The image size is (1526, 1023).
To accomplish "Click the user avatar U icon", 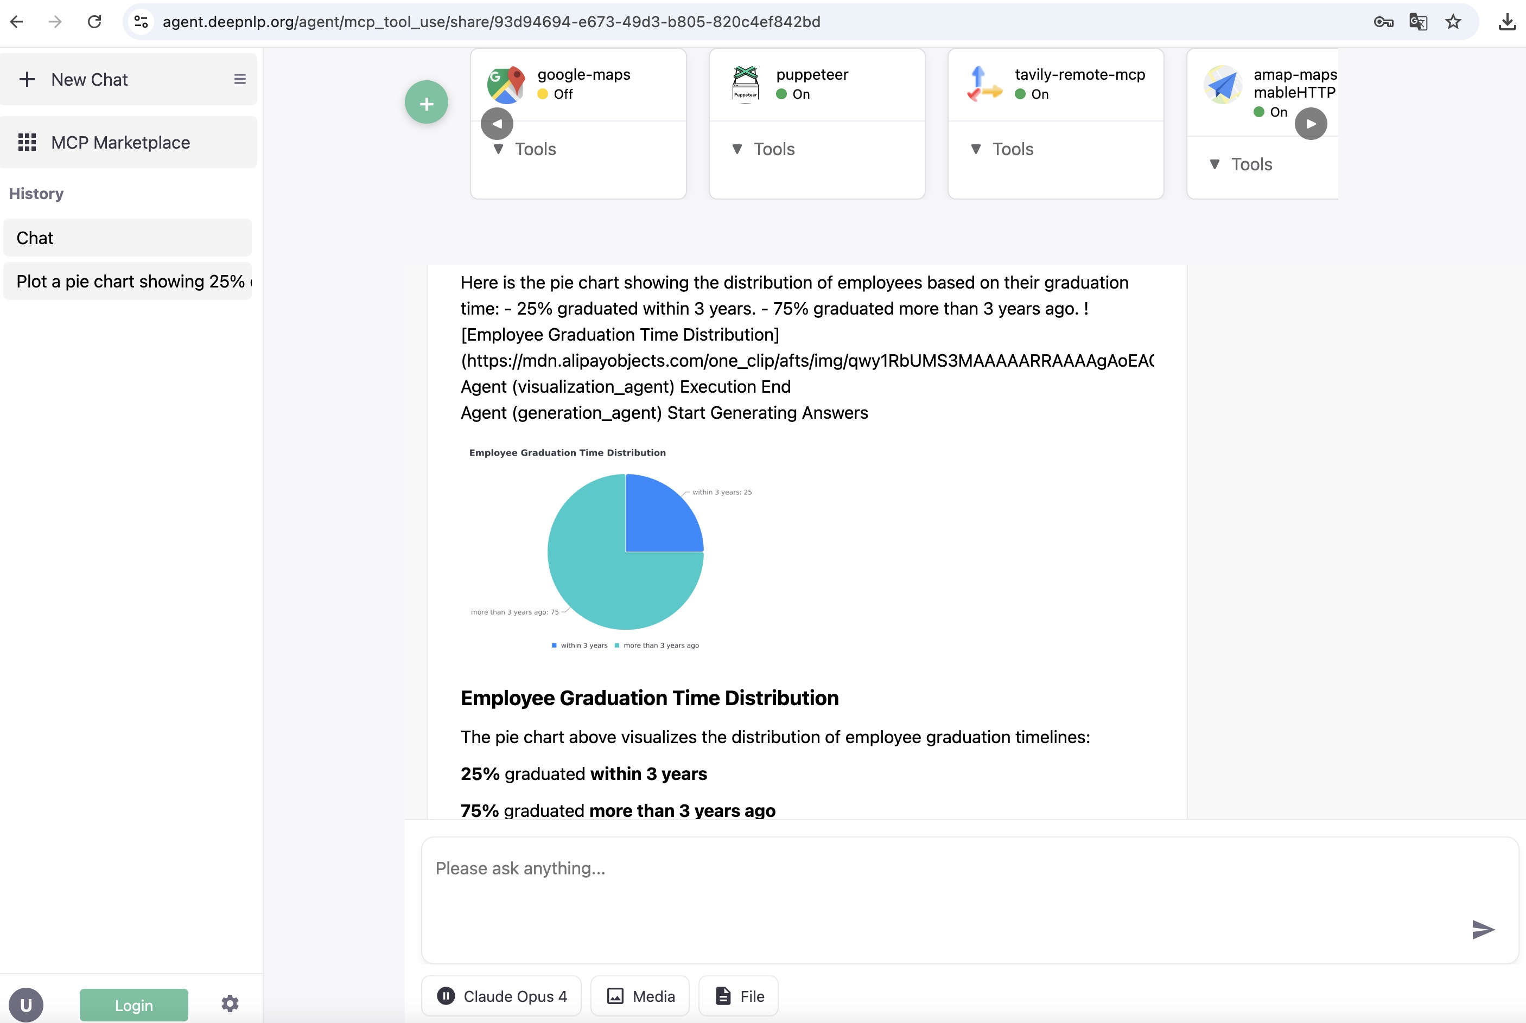I will pos(26,1005).
